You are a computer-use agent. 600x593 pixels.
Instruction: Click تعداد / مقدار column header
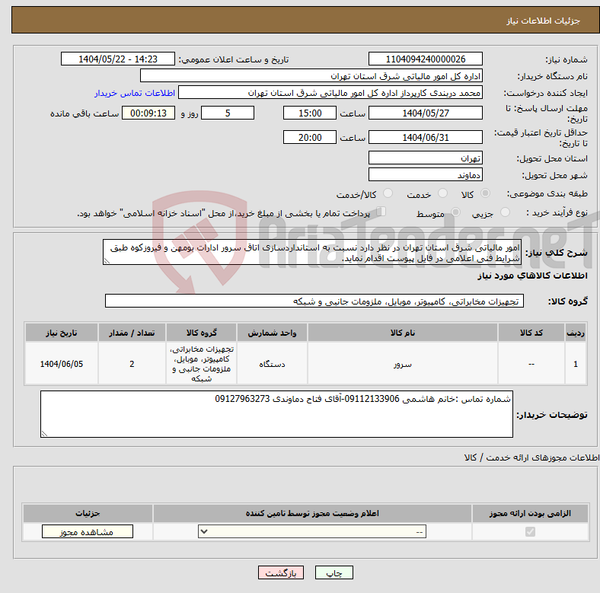click(x=132, y=333)
